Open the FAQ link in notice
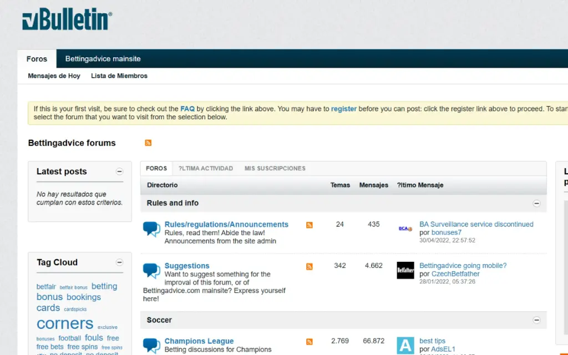 point(187,109)
